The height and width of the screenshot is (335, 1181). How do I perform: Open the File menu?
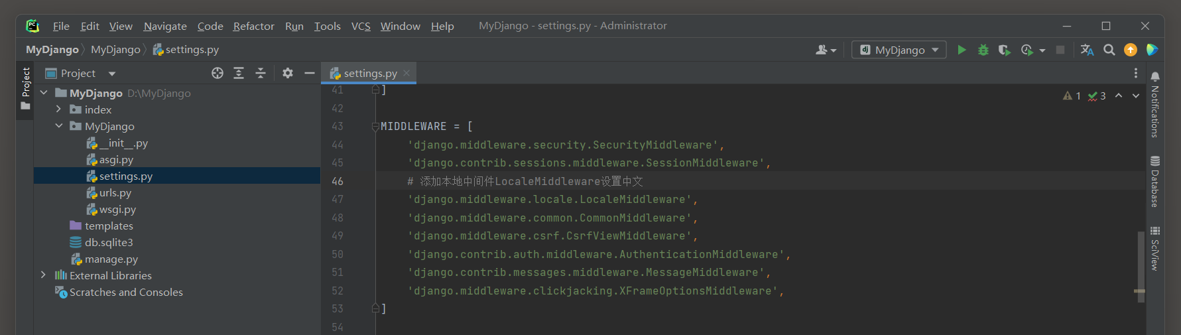[x=61, y=26]
